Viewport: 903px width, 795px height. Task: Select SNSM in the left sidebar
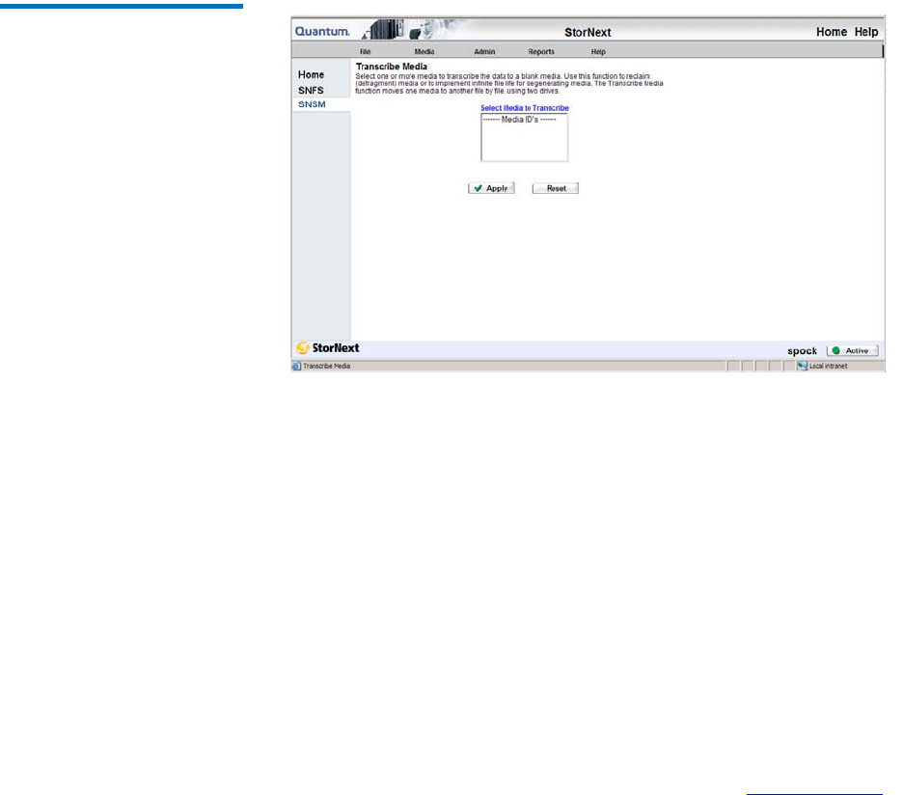313,104
